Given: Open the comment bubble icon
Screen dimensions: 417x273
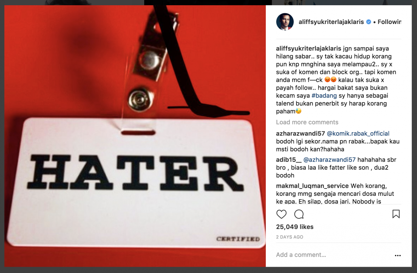Looking at the screenshot, I should tap(299, 214).
